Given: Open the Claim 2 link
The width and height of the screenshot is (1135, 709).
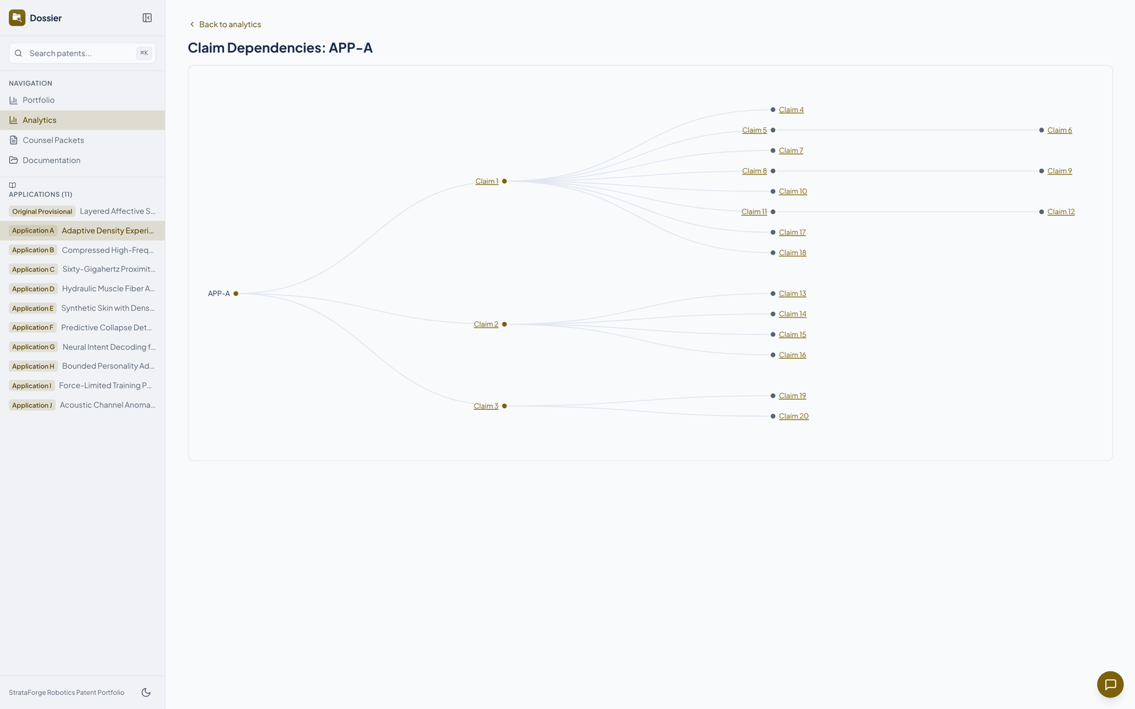Looking at the screenshot, I should [x=486, y=325].
